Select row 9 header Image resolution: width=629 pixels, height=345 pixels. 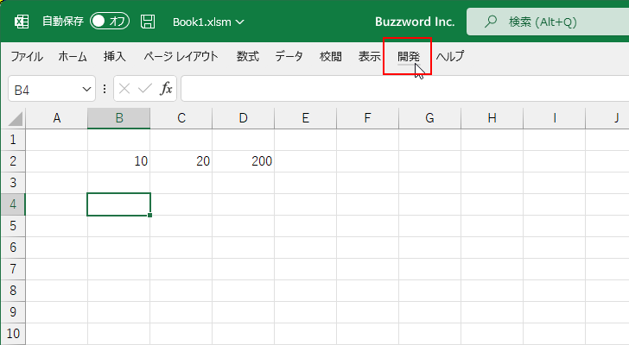(13, 312)
